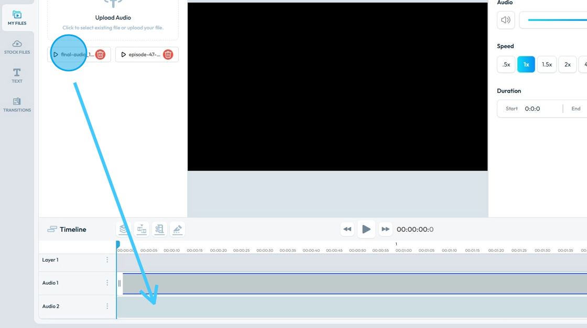The width and height of the screenshot is (587, 328).
Task: Select the Audio 1 track label
Action: pos(50,283)
